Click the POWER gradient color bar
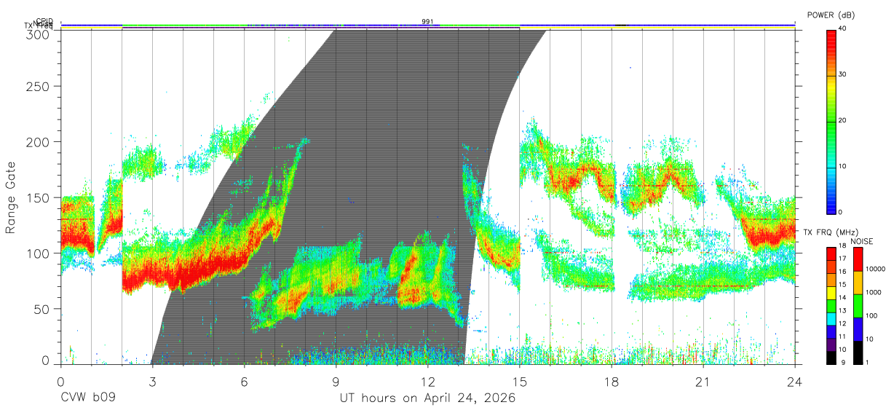Viewport: 894px width, 413px height. click(831, 122)
